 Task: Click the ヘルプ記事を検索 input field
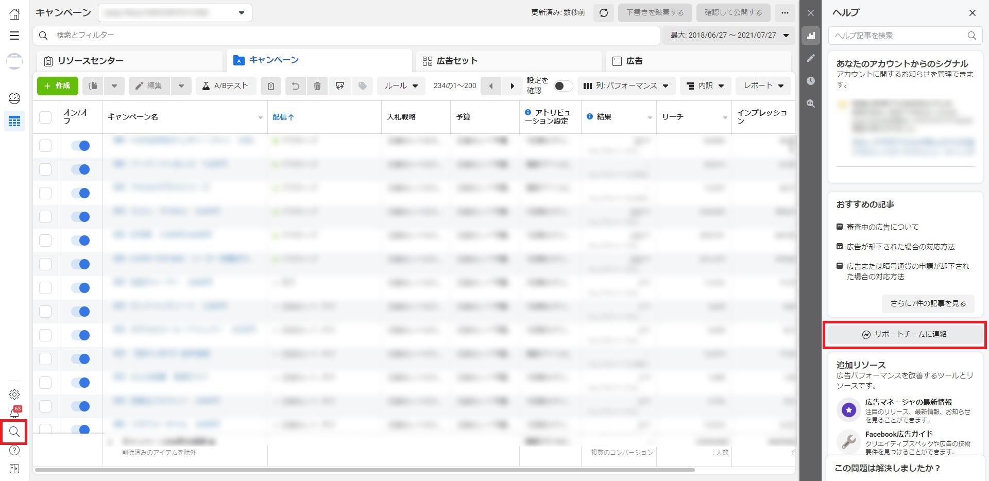[x=905, y=36]
